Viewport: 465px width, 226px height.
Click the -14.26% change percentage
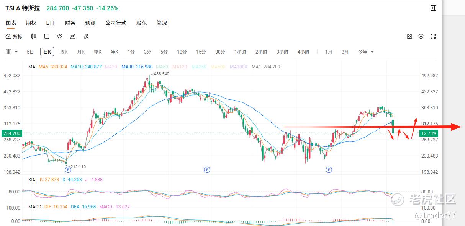point(107,8)
